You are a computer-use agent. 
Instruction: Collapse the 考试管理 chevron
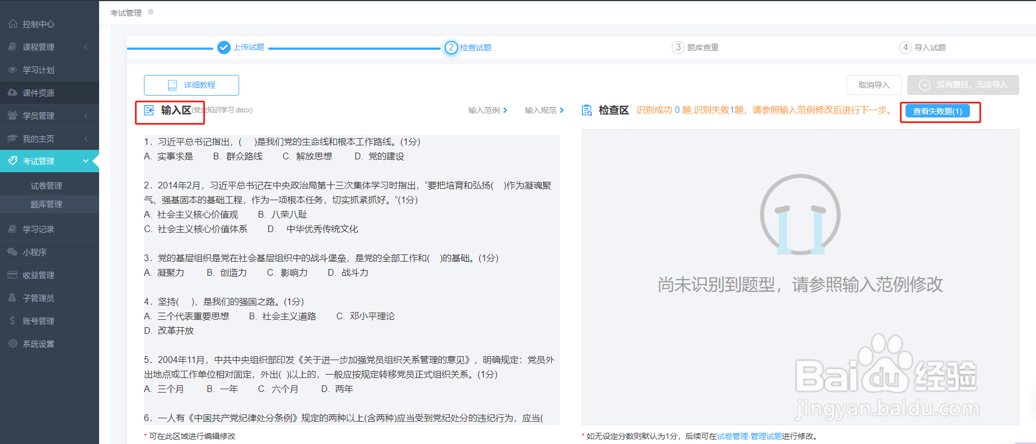coord(86,161)
